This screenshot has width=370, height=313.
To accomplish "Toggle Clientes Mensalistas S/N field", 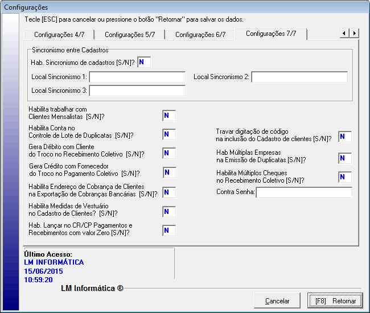I will tap(169, 116).
